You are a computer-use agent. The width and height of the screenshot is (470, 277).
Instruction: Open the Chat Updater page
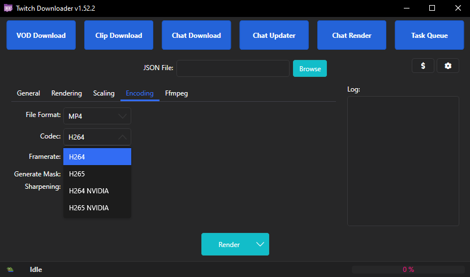[x=274, y=35]
